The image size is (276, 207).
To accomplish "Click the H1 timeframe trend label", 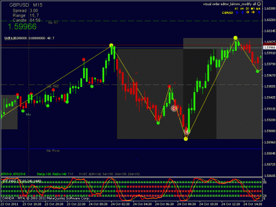I will tap(236, 9).
